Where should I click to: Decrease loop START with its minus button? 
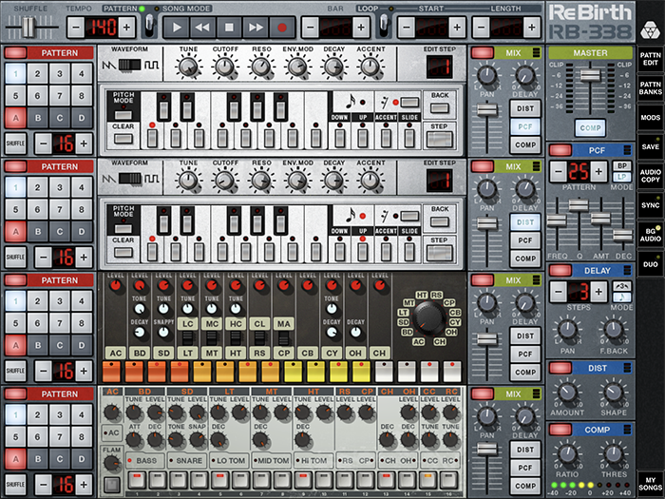point(407,28)
